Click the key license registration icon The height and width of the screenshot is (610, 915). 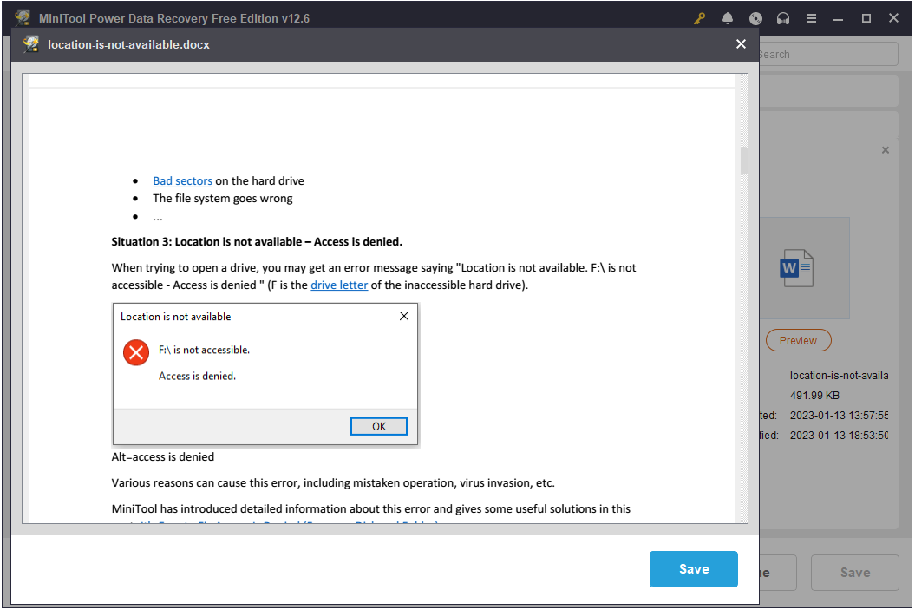click(699, 17)
